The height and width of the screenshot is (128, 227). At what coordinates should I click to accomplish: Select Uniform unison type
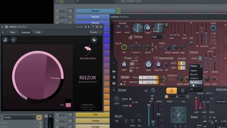coord(196,78)
